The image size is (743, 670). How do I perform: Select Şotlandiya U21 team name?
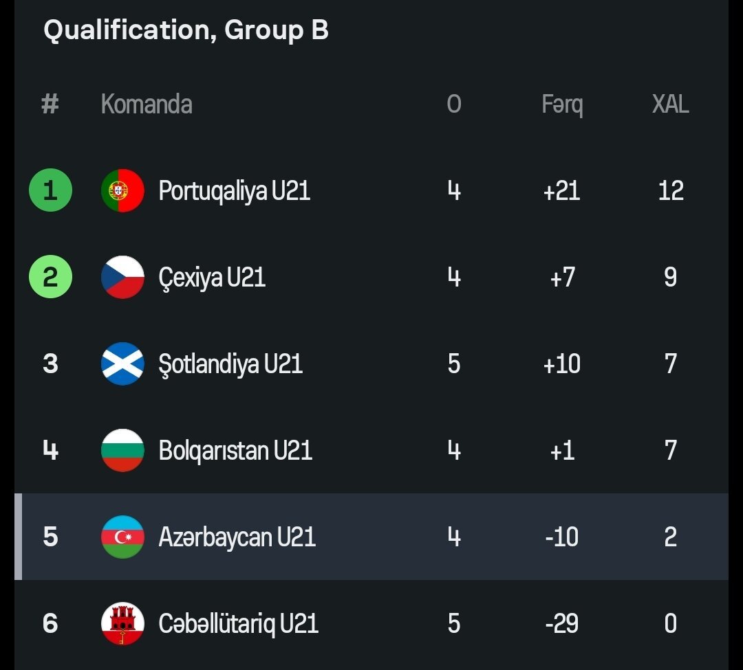pyautogui.click(x=230, y=364)
